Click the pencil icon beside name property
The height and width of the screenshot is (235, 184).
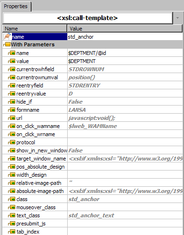click(7, 37)
